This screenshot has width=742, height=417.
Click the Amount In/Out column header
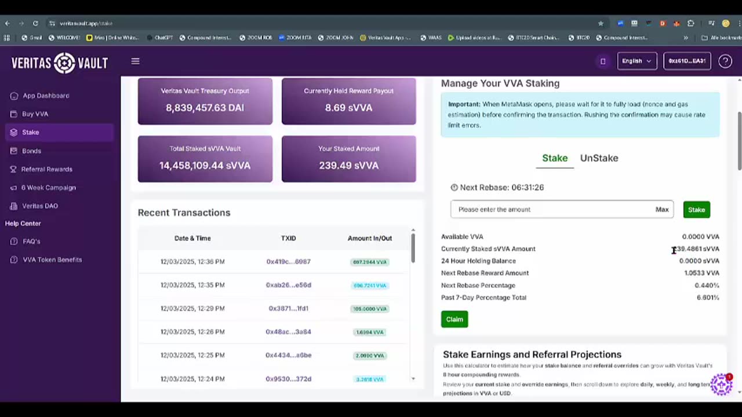point(370,238)
